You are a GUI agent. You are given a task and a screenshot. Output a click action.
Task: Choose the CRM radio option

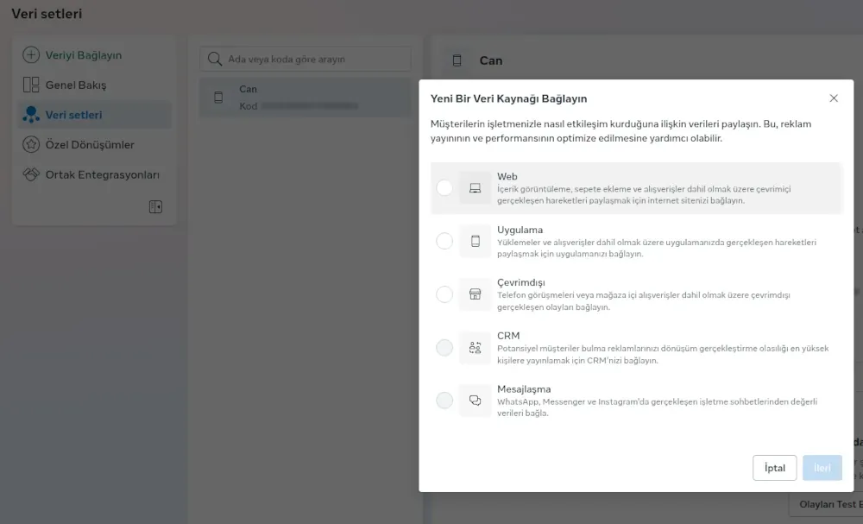(x=444, y=348)
